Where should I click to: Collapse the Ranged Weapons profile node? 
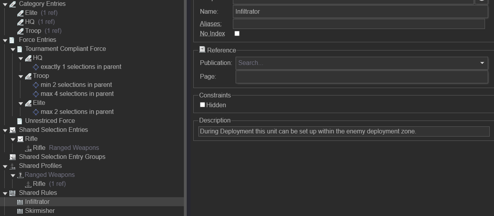13,175
